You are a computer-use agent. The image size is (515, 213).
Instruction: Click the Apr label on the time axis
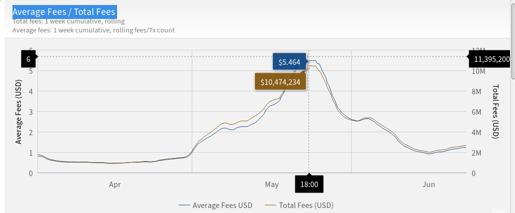(115, 185)
